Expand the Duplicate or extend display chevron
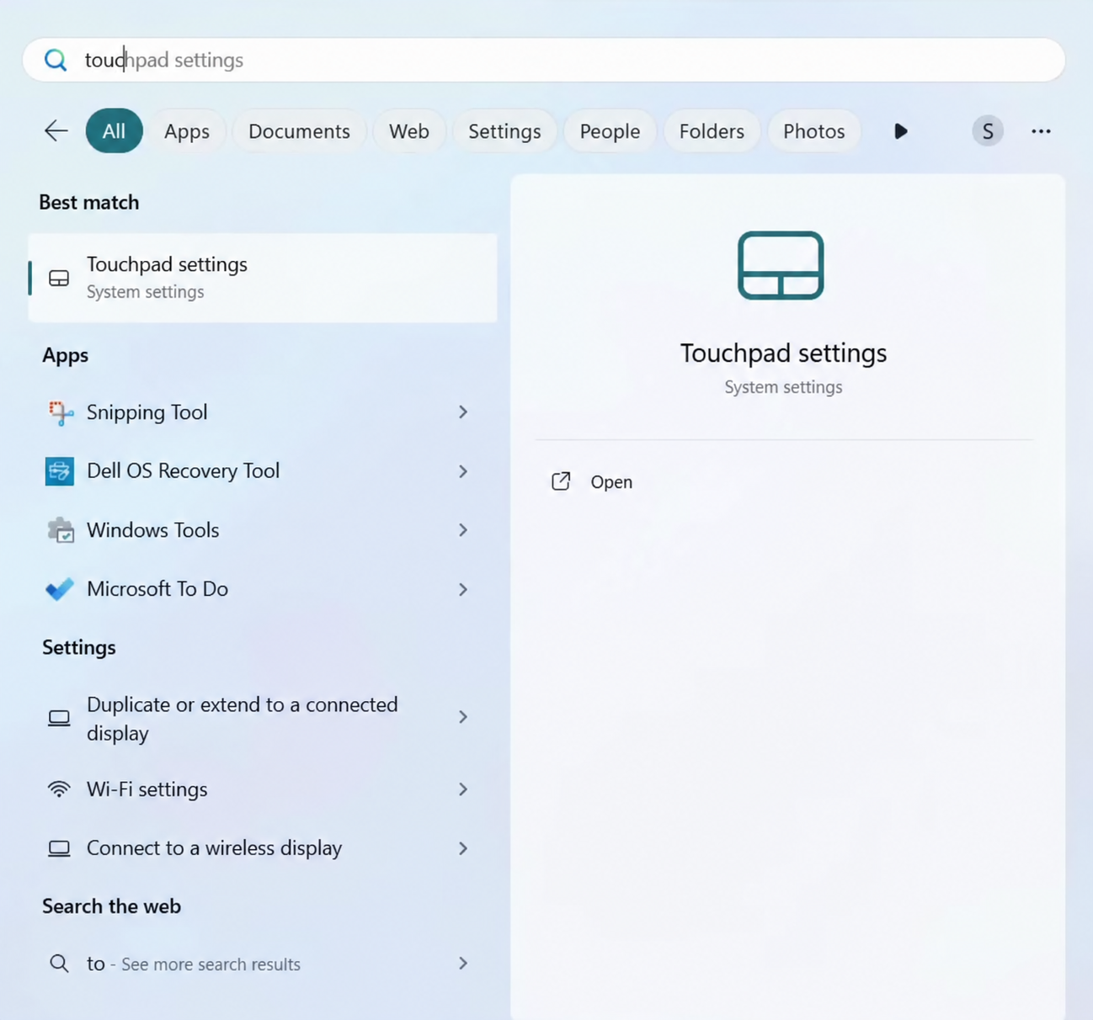 (463, 717)
